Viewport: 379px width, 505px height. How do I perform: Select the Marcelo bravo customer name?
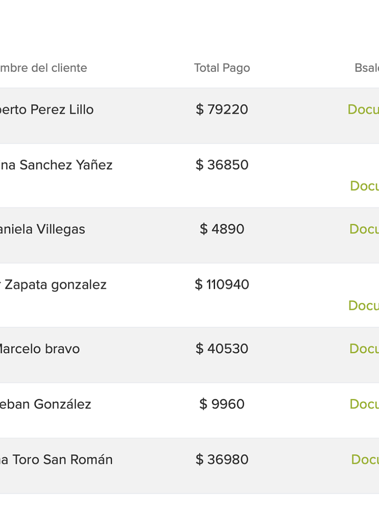click(x=40, y=349)
